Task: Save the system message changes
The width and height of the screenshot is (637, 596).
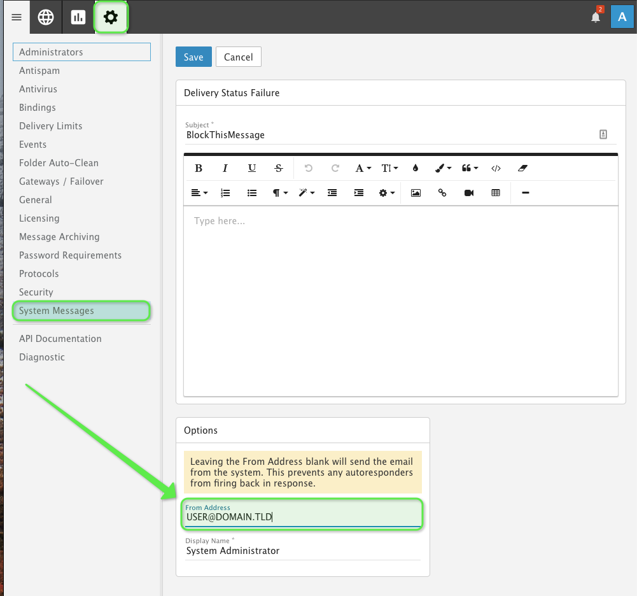Action: [193, 57]
